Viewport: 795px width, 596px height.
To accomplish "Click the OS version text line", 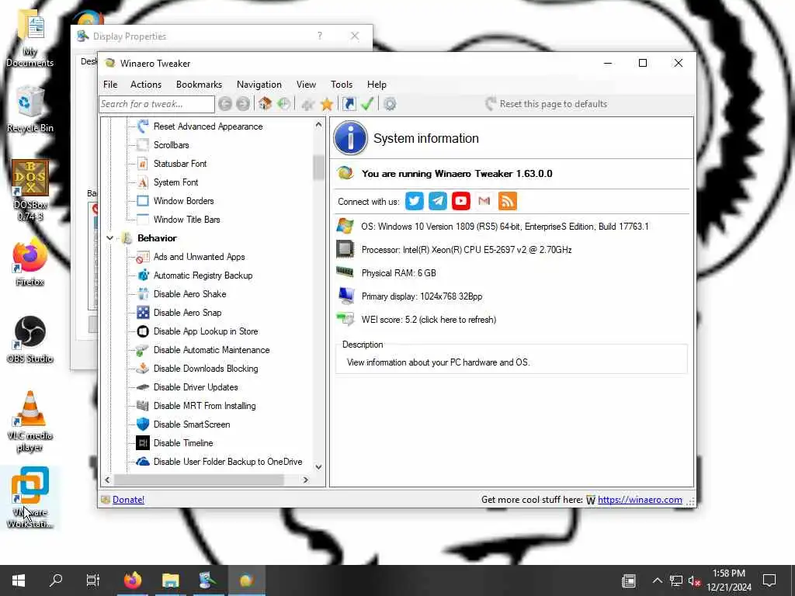I will pos(505,227).
